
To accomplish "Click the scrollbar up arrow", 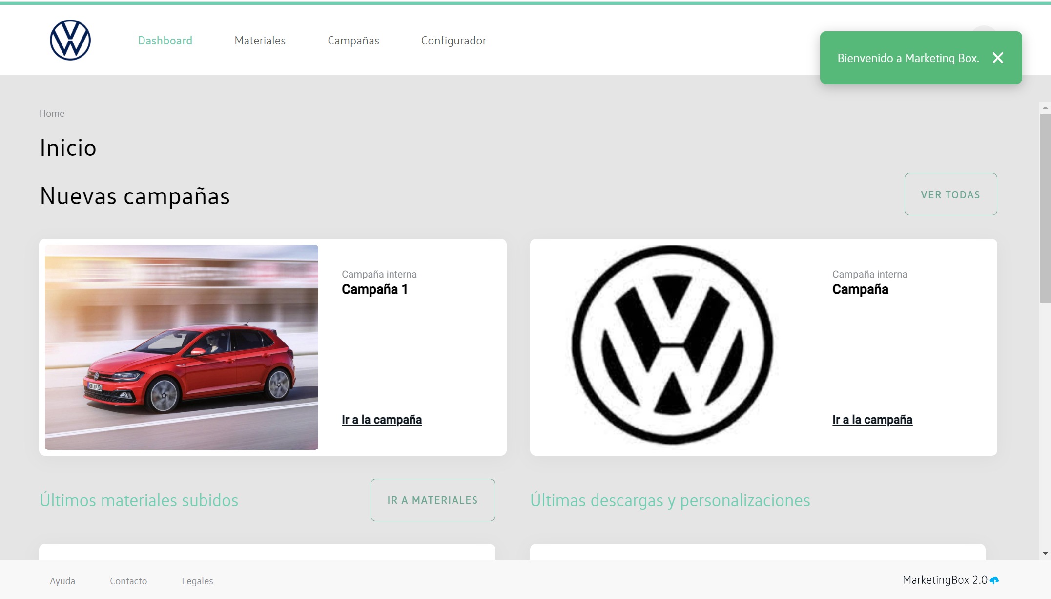I will click(1045, 108).
